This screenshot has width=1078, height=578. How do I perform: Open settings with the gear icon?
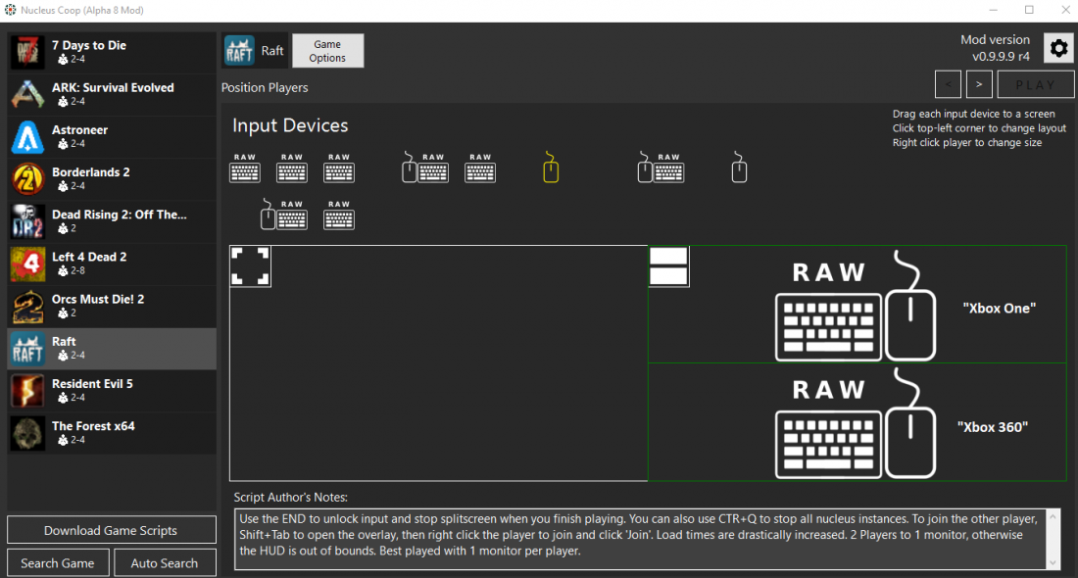1058,48
